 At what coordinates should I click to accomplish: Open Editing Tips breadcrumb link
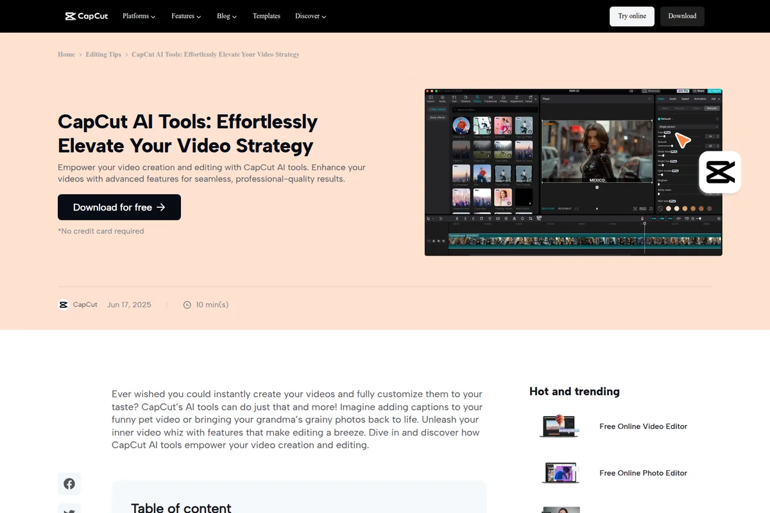point(103,55)
